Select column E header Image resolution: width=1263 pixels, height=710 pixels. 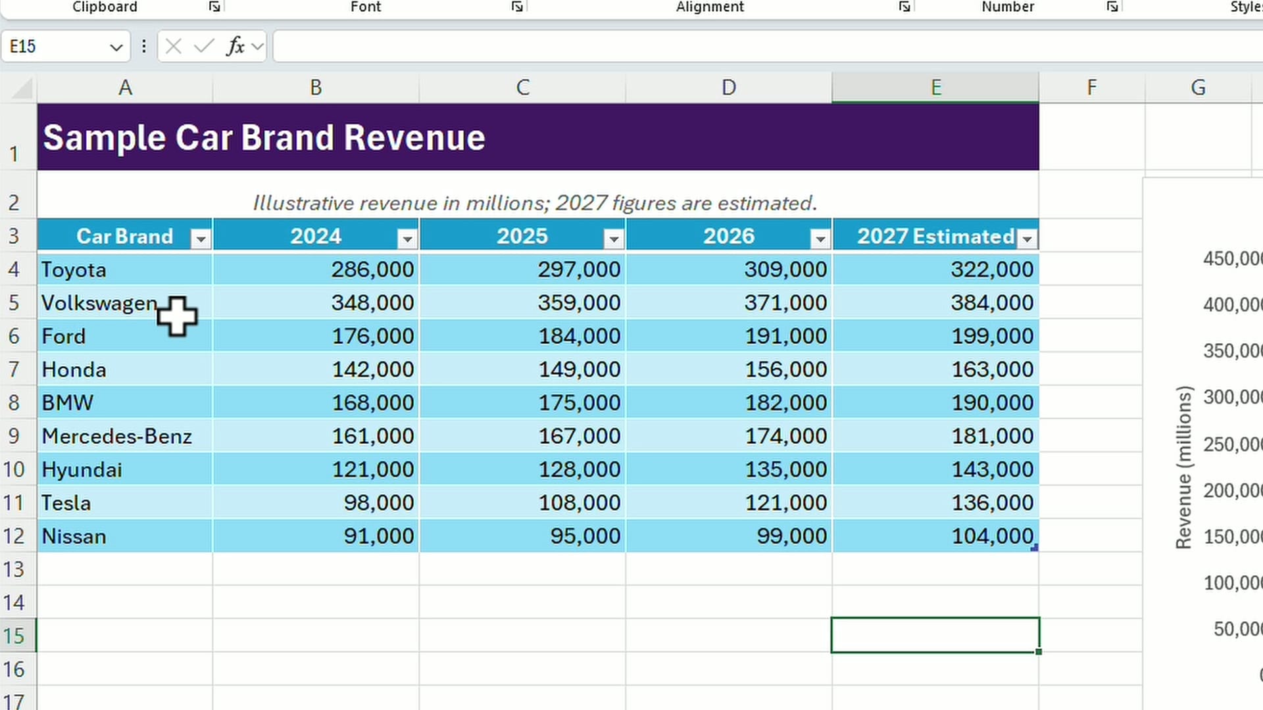click(x=935, y=87)
